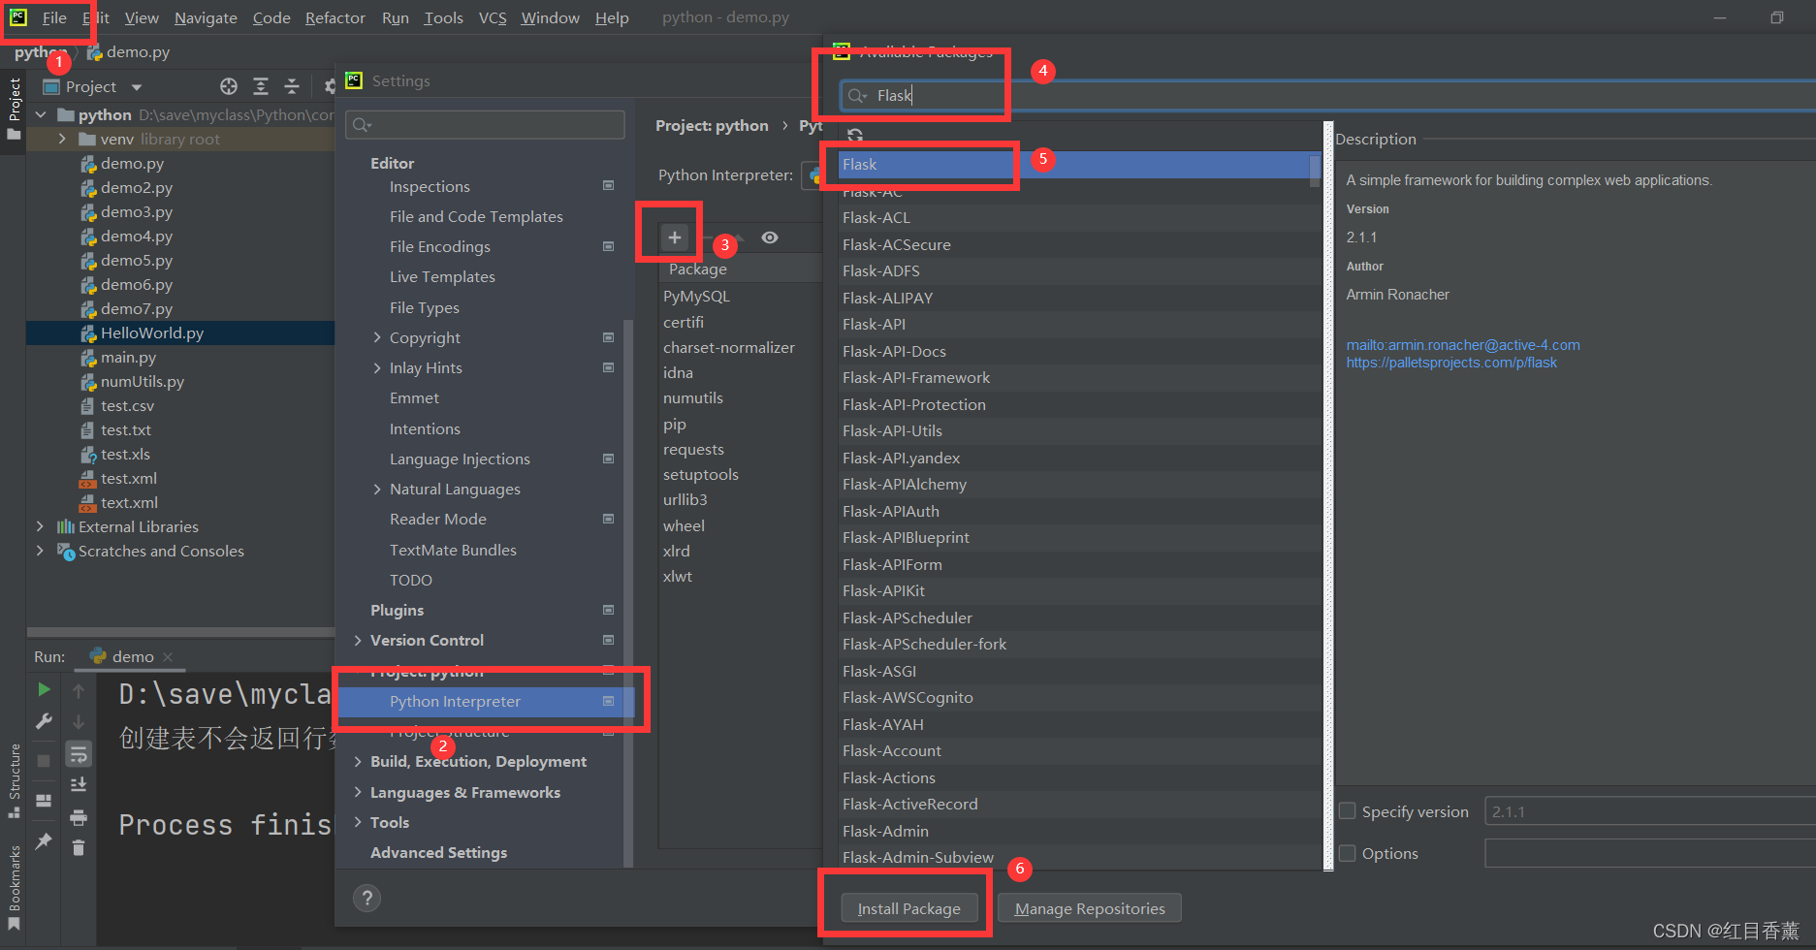This screenshot has height=950, width=1816.
Task: Click the version number input field
Action: click(1648, 811)
